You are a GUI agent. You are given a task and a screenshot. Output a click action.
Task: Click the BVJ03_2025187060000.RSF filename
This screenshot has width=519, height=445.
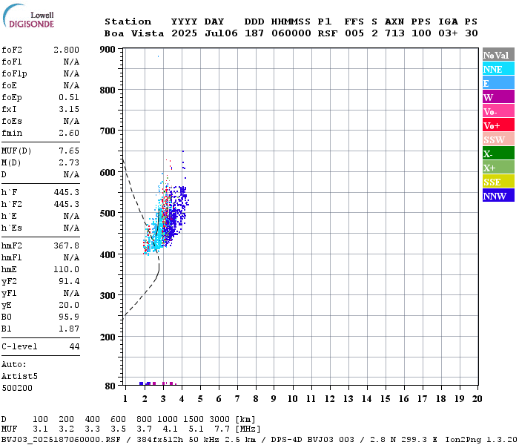pyautogui.click(x=62, y=440)
